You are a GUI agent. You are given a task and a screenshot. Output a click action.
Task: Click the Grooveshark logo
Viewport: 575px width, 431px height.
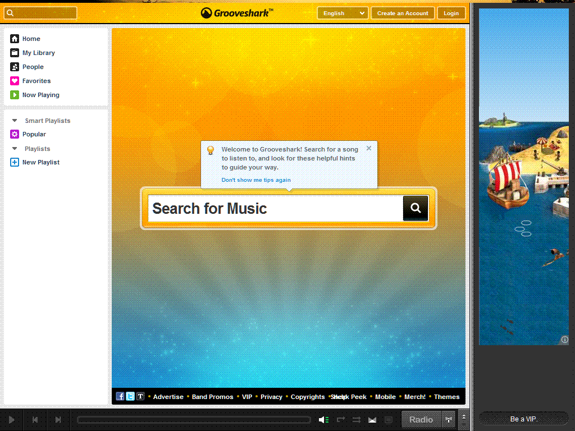(x=237, y=13)
